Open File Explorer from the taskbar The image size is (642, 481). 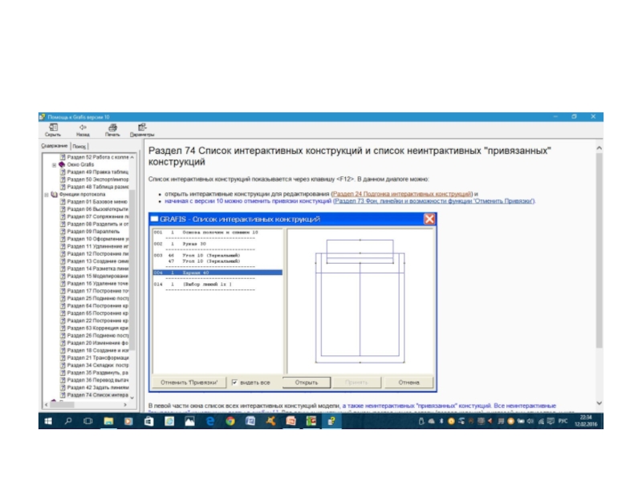coord(108,421)
